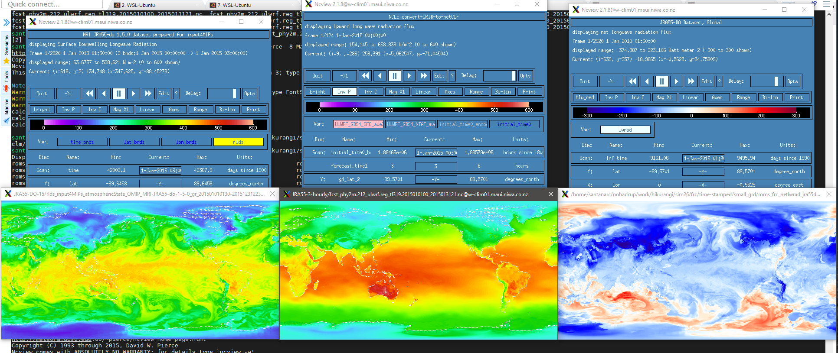Switch to the 7. WSL-Ubuntu terminal tab
838x353 pixels.
(234, 5)
